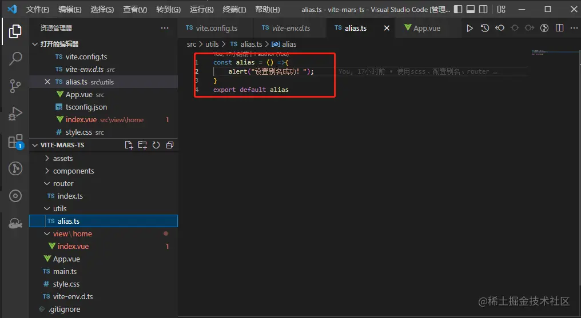This screenshot has width=581, height=318.
Task: Open the 运行(R) menu
Action: click(201, 9)
